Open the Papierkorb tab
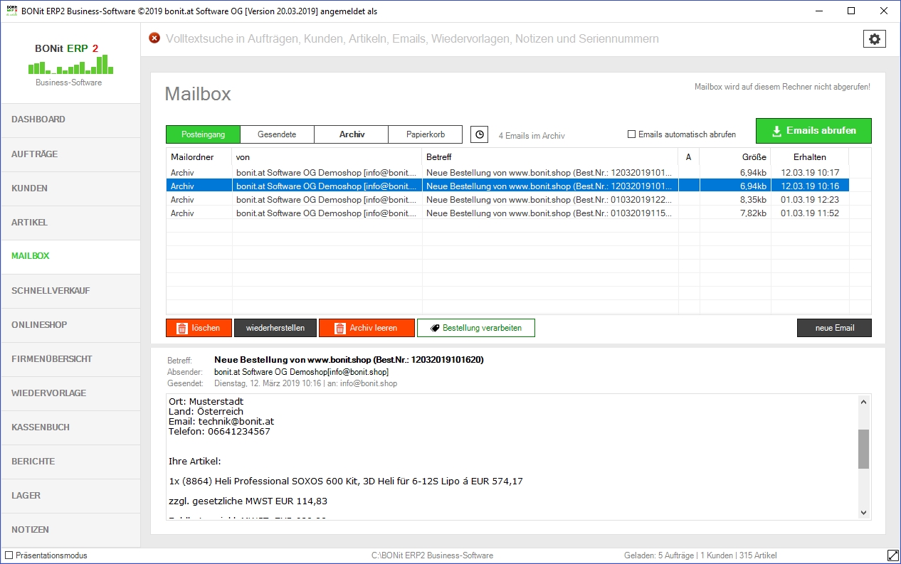Viewport: 901px width, 564px height. [426, 134]
